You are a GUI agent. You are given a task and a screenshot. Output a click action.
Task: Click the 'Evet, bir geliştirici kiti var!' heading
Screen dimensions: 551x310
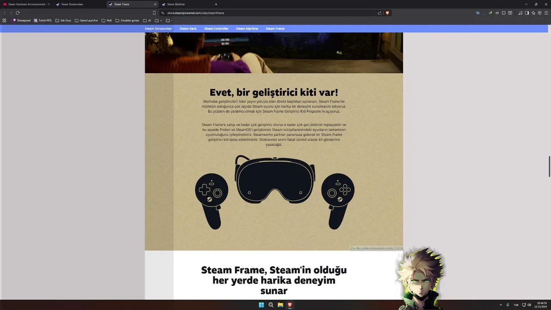[274, 93]
